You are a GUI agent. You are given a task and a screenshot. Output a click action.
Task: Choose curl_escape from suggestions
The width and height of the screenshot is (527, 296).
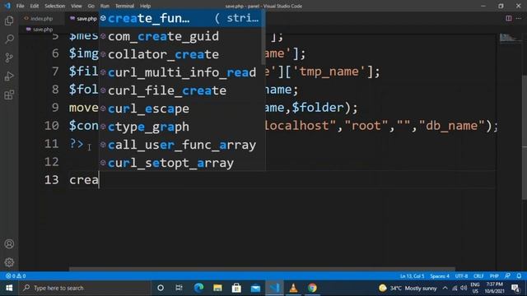180,109
